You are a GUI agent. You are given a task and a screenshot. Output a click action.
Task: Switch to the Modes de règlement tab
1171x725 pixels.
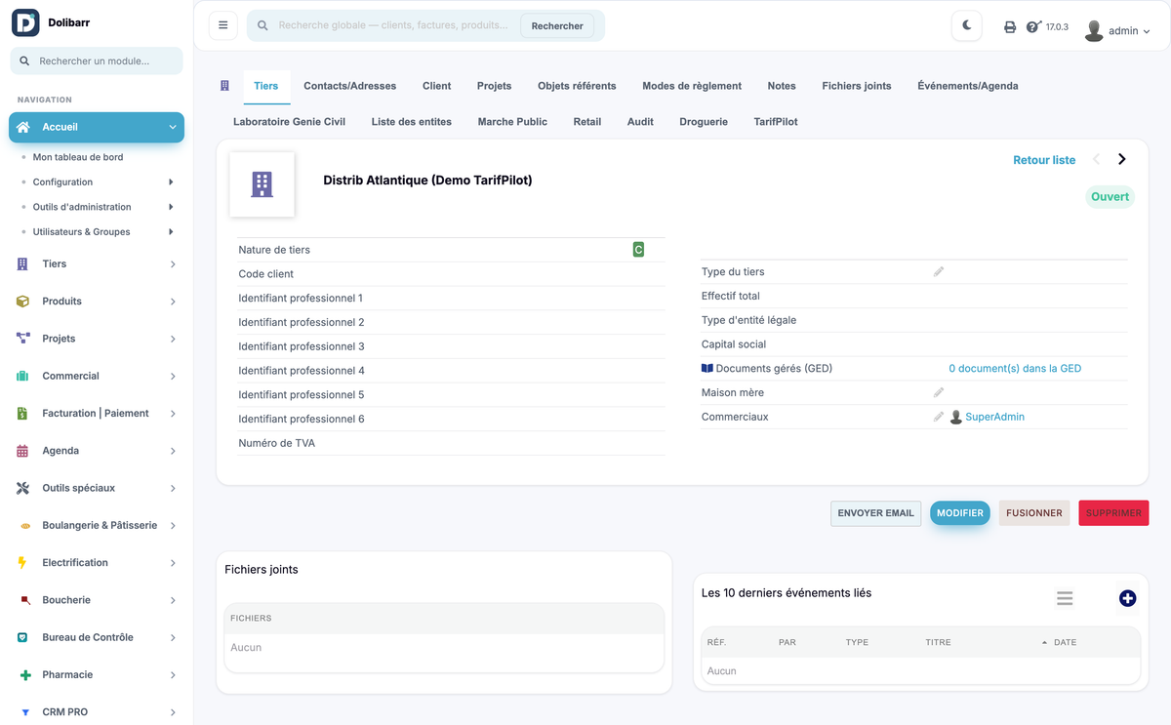[692, 86]
